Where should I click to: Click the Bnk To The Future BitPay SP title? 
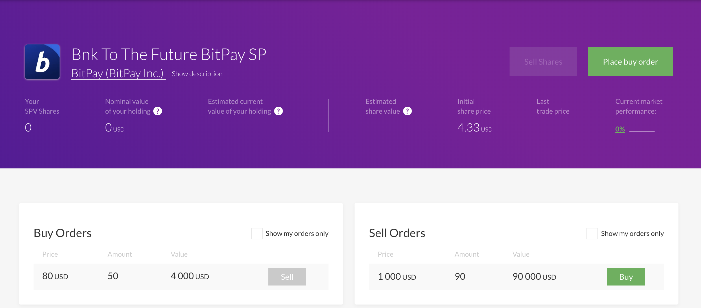[x=169, y=55]
